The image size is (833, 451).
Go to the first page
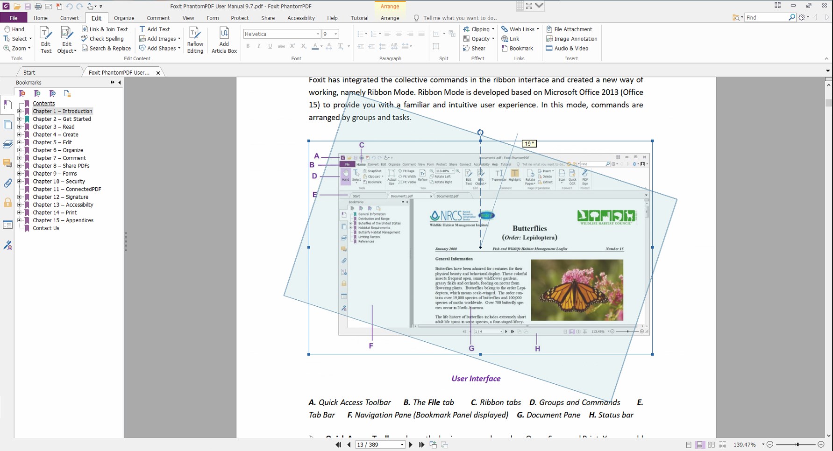[338, 445]
